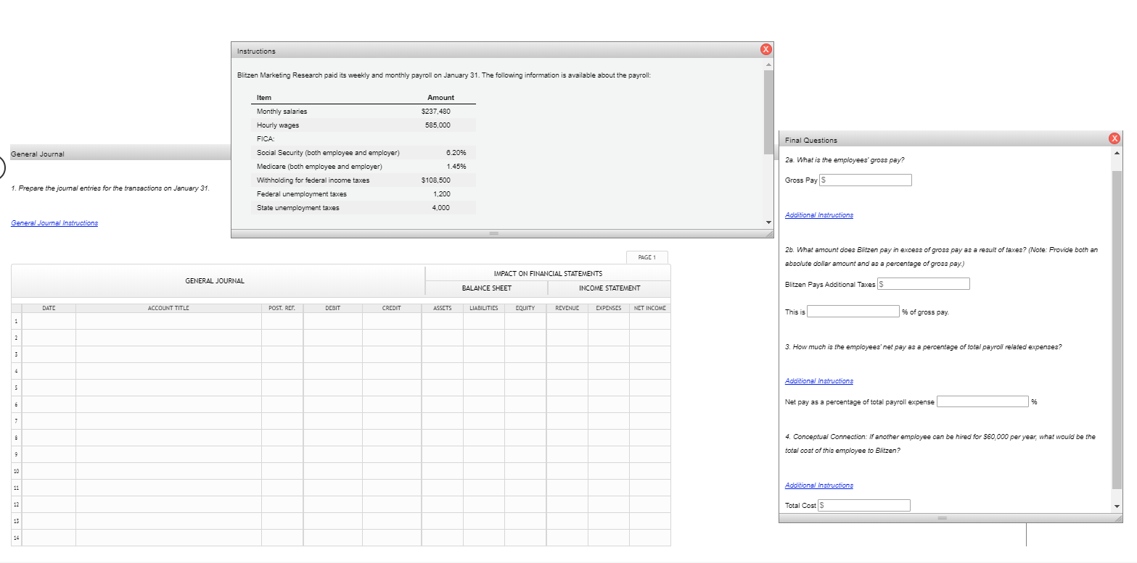Click the REVENUE column header

click(x=567, y=308)
